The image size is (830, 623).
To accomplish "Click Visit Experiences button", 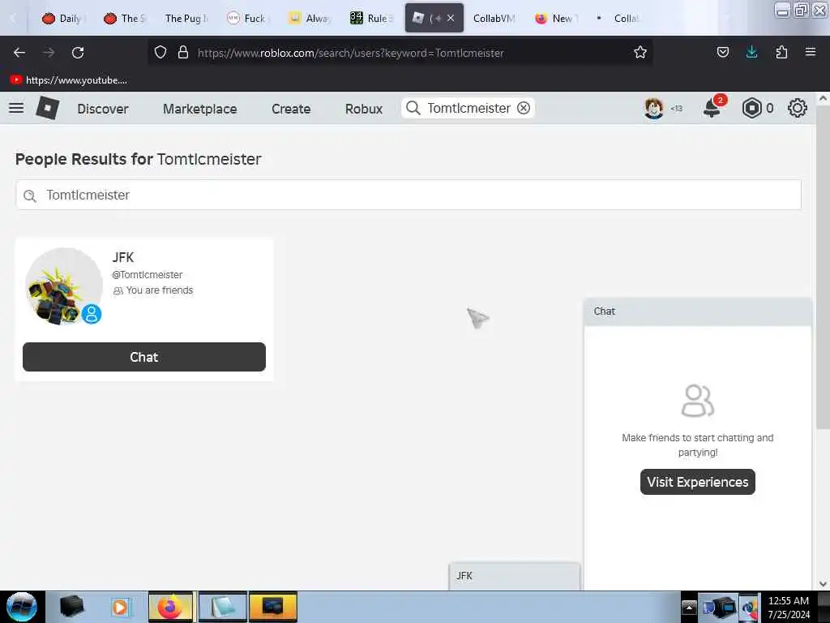I will pyautogui.click(x=698, y=482).
